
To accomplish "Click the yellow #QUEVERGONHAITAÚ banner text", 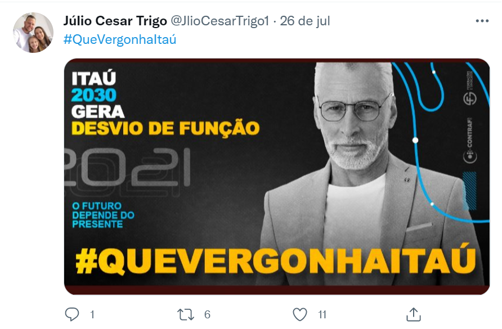I will pyautogui.click(x=275, y=260).
